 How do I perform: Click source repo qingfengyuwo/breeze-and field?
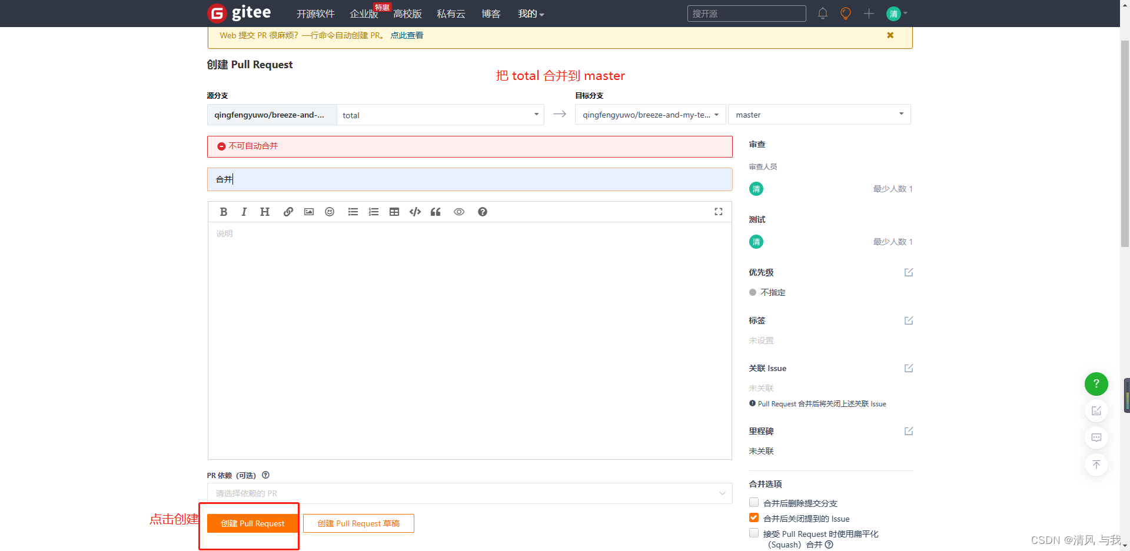(272, 115)
